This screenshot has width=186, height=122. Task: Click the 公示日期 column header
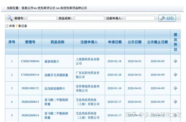(135, 42)
